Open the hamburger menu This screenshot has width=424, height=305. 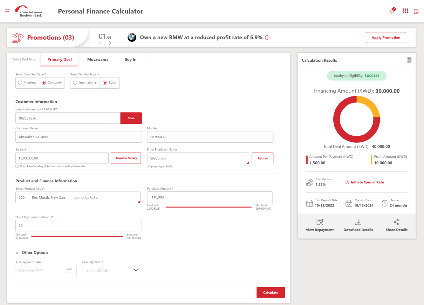[x=7, y=11]
